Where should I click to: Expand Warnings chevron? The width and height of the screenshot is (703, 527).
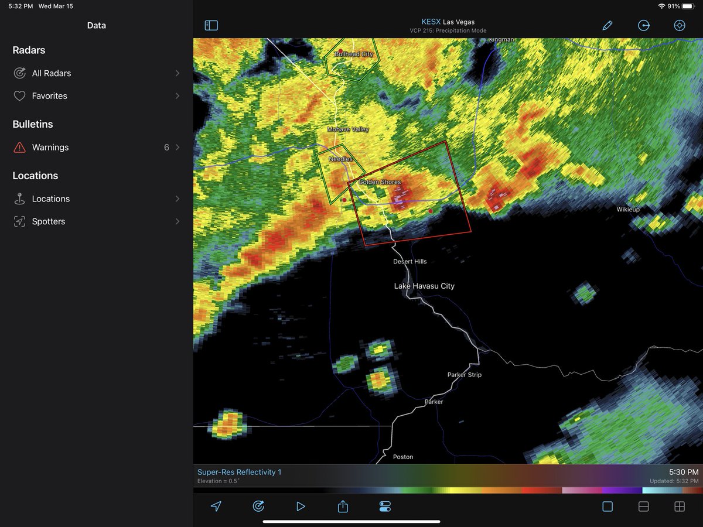(x=177, y=148)
